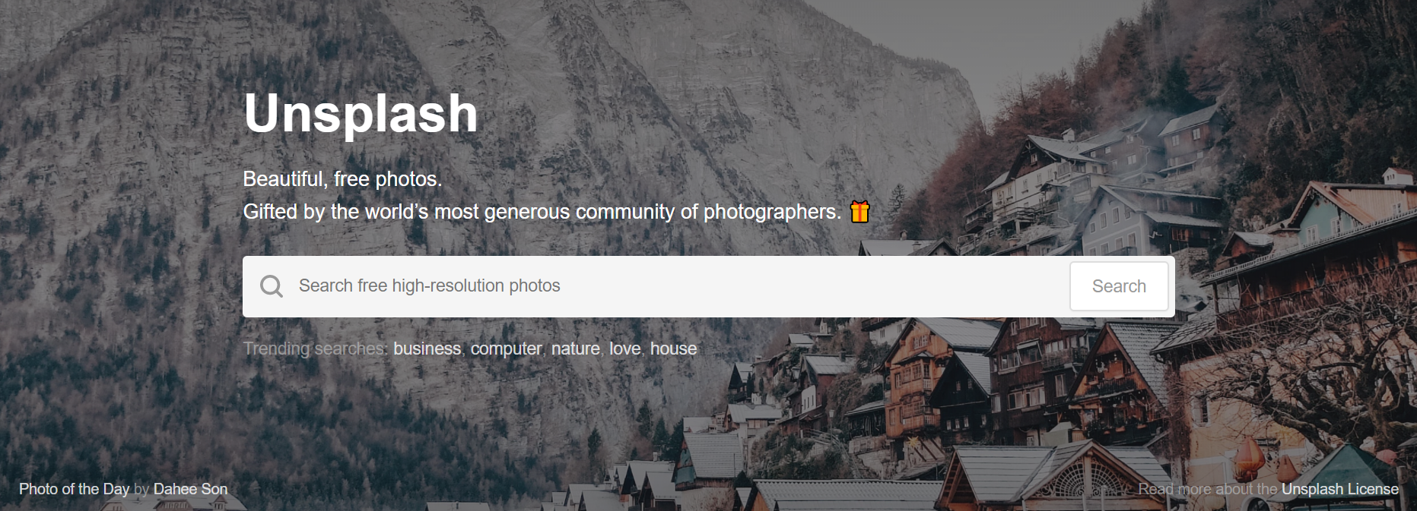The width and height of the screenshot is (1417, 511).
Task: Choose the love trending search
Action: (624, 349)
